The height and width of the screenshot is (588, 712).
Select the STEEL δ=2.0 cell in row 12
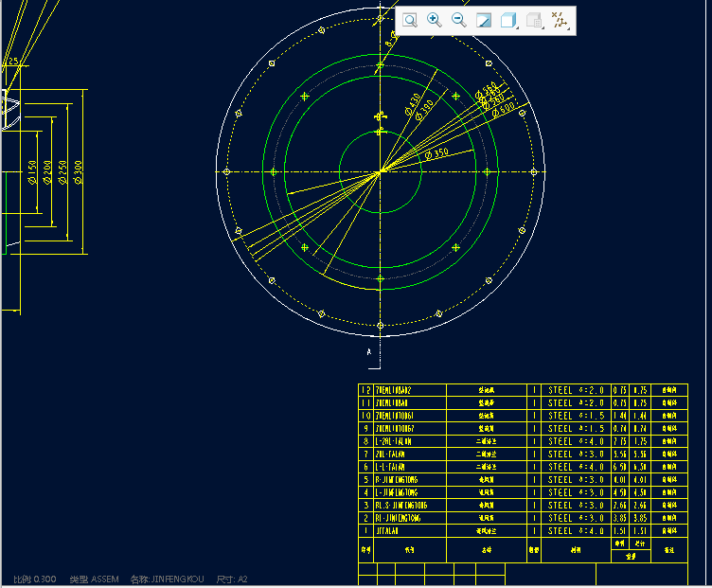pyautogui.click(x=576, y=390)
